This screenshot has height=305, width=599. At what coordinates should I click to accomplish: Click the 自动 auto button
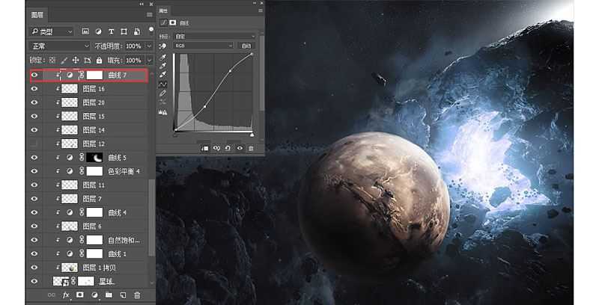tap(246, 46)
